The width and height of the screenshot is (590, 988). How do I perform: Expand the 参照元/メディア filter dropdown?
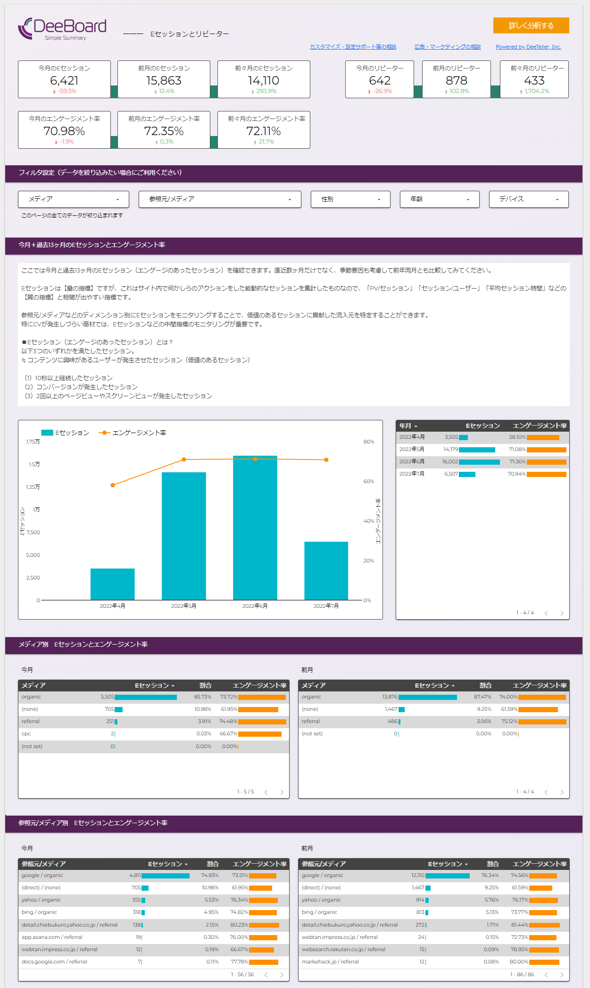tap(220, 199)
